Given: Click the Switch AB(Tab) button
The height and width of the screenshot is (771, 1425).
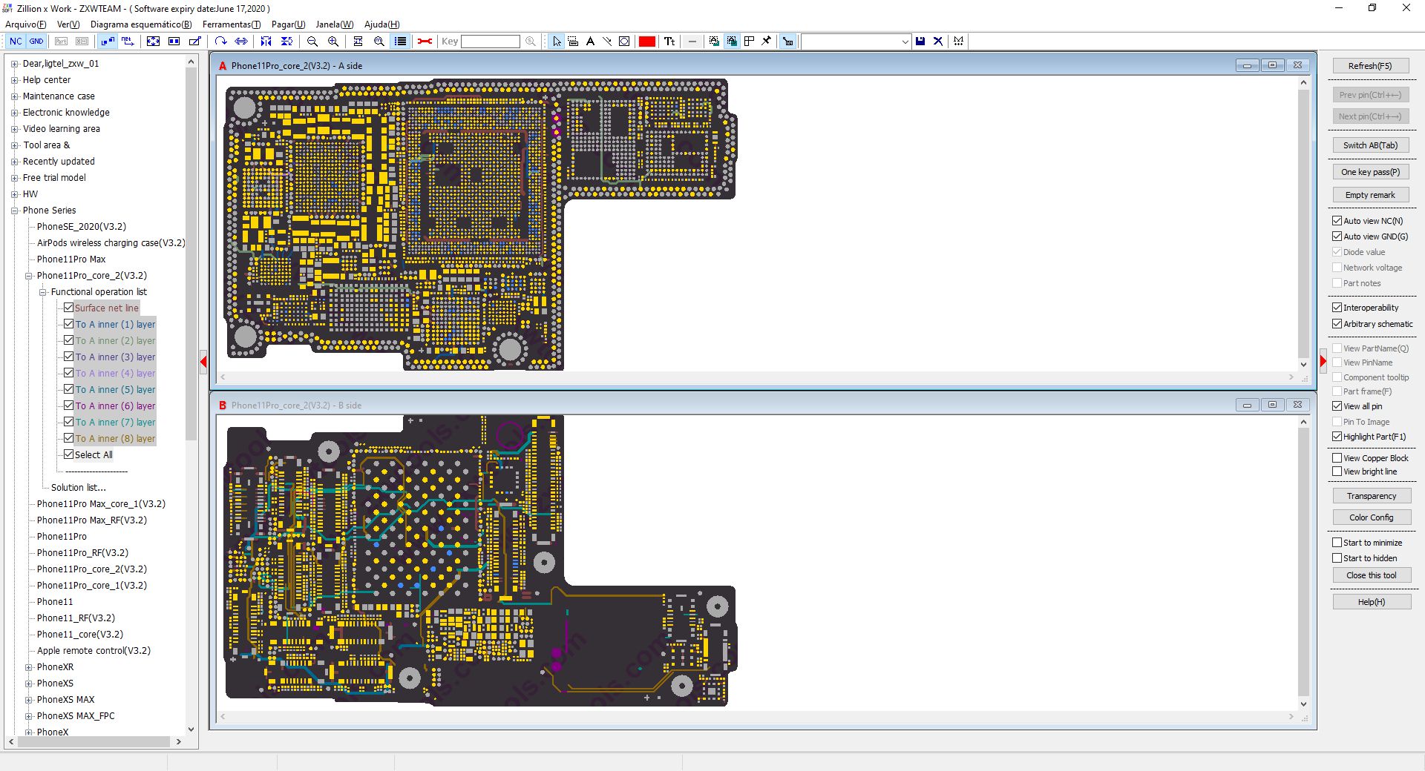Looking at the screenshot, I should click(x=1370, y=145).
